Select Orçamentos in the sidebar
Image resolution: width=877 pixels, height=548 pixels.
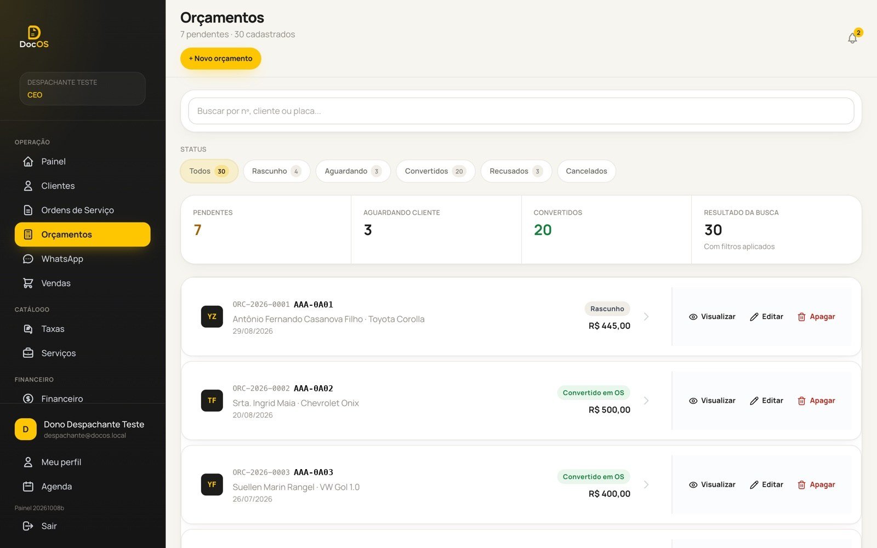(82, 235)
